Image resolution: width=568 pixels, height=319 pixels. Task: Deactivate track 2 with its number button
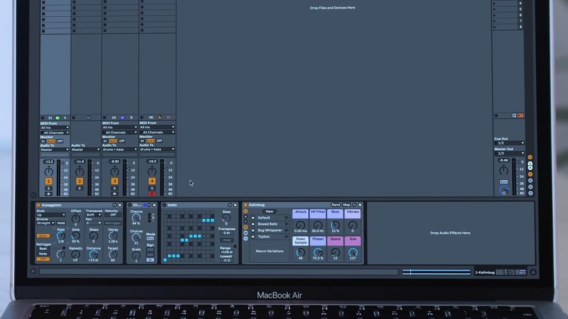point(79,181)
